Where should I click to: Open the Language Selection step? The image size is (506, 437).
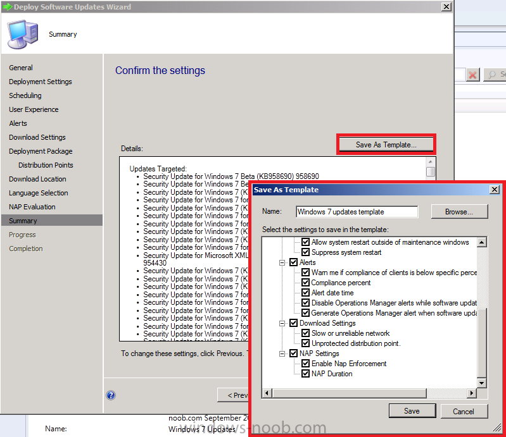coord(39,193)
